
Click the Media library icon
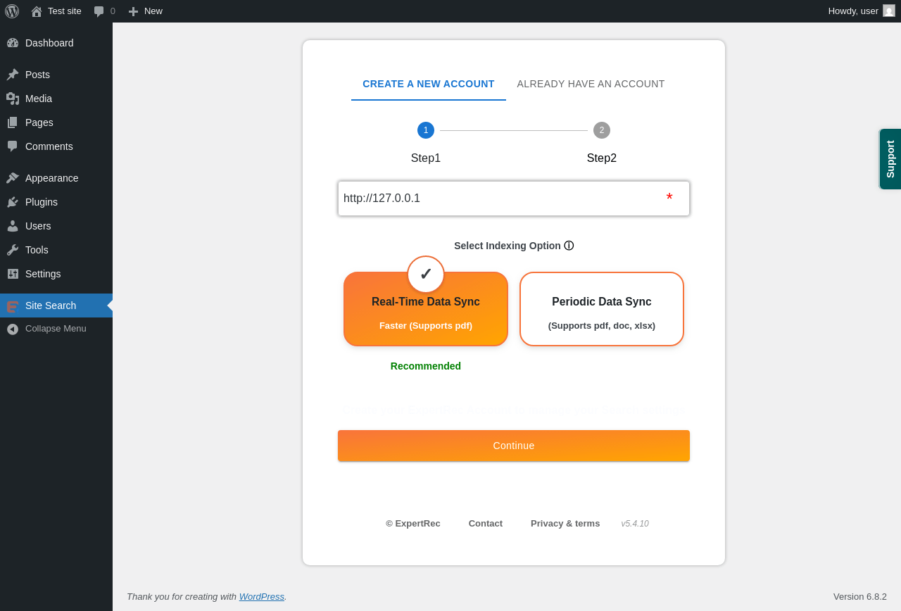[13, 99]
